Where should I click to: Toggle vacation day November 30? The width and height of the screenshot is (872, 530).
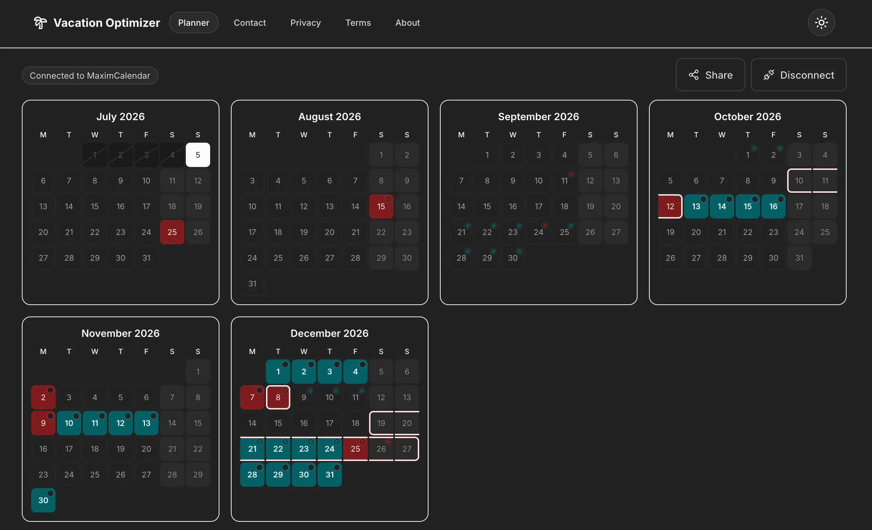coord(43,500)
